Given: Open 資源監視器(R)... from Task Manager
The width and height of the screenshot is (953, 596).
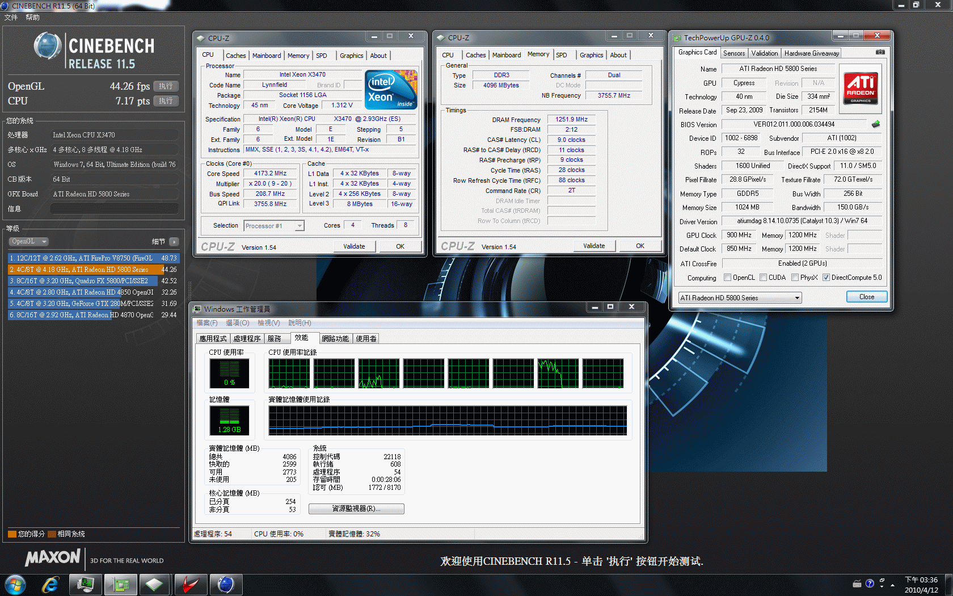Looking at the screenshot, I should pyautogui.click(x=356, y=509).
